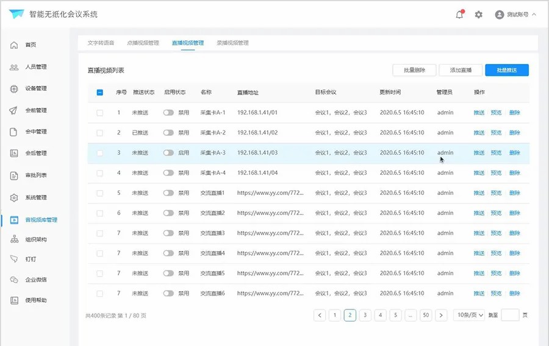Click the jump-to-page number input field
Image resolution: width=549 pixels, height=346 pixels.
(510, 315)
